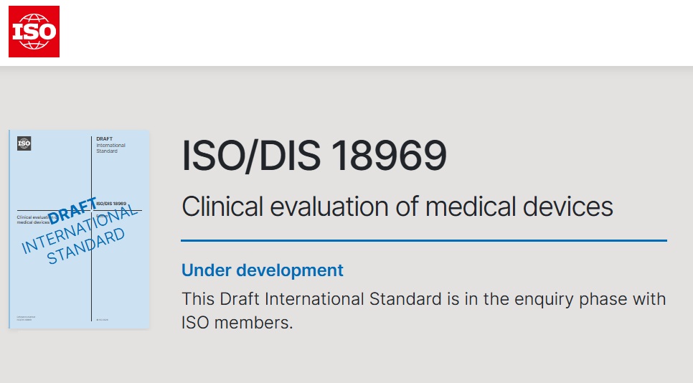Viewport: 693px width, 383px height.
Task: Click the blue divider line under the subtitle
Action: point(423,240)
